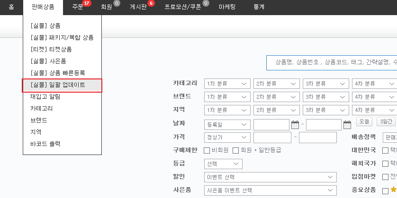Screen dimensions: 397x198
Task: Open the 프로모션/쿠폰 menu
Action: (183, 7)
